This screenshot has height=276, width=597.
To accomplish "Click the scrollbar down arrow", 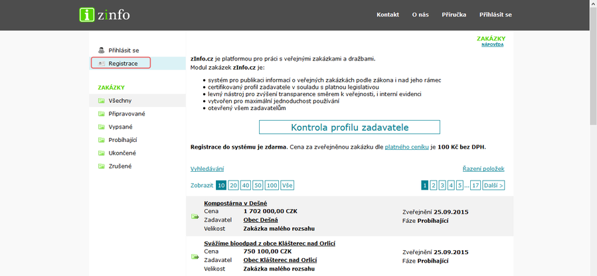I will (592, 272).
